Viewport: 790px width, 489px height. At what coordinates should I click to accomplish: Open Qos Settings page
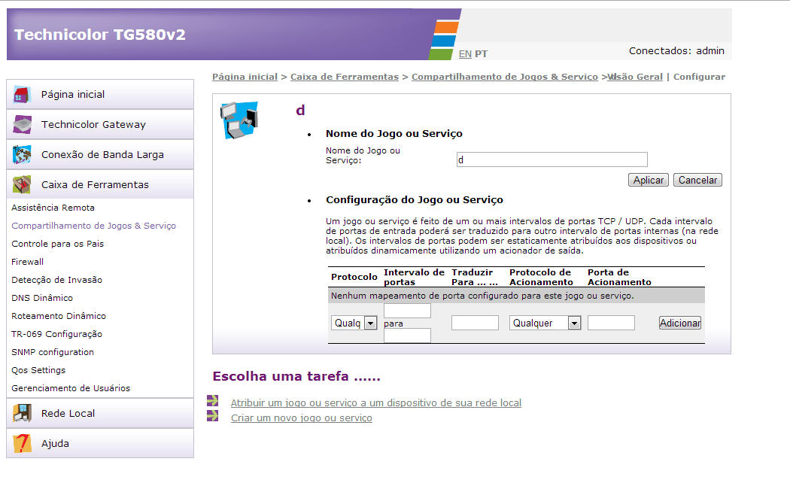[38, 370]
